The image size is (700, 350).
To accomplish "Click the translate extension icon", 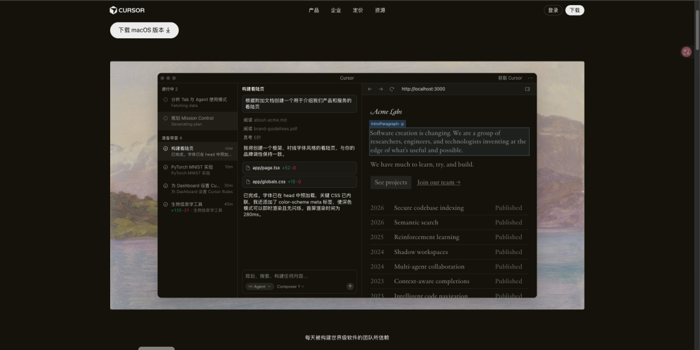I will pyautogui.click(x=686, y=52).
